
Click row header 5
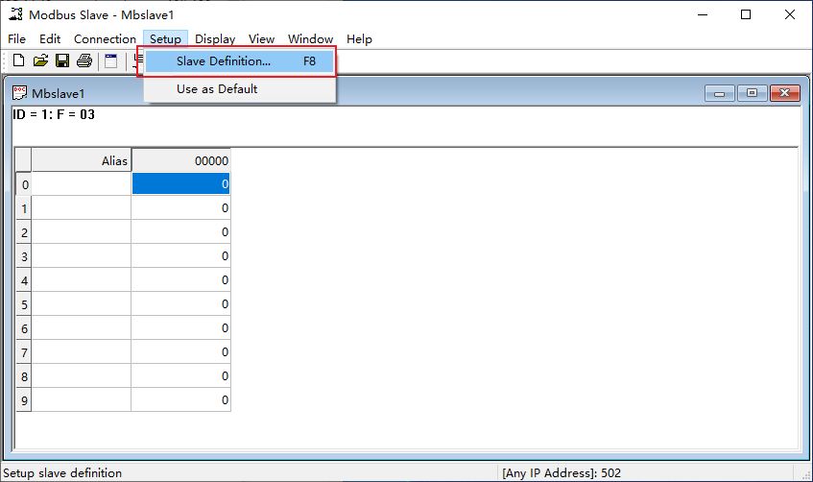(24, 304)
